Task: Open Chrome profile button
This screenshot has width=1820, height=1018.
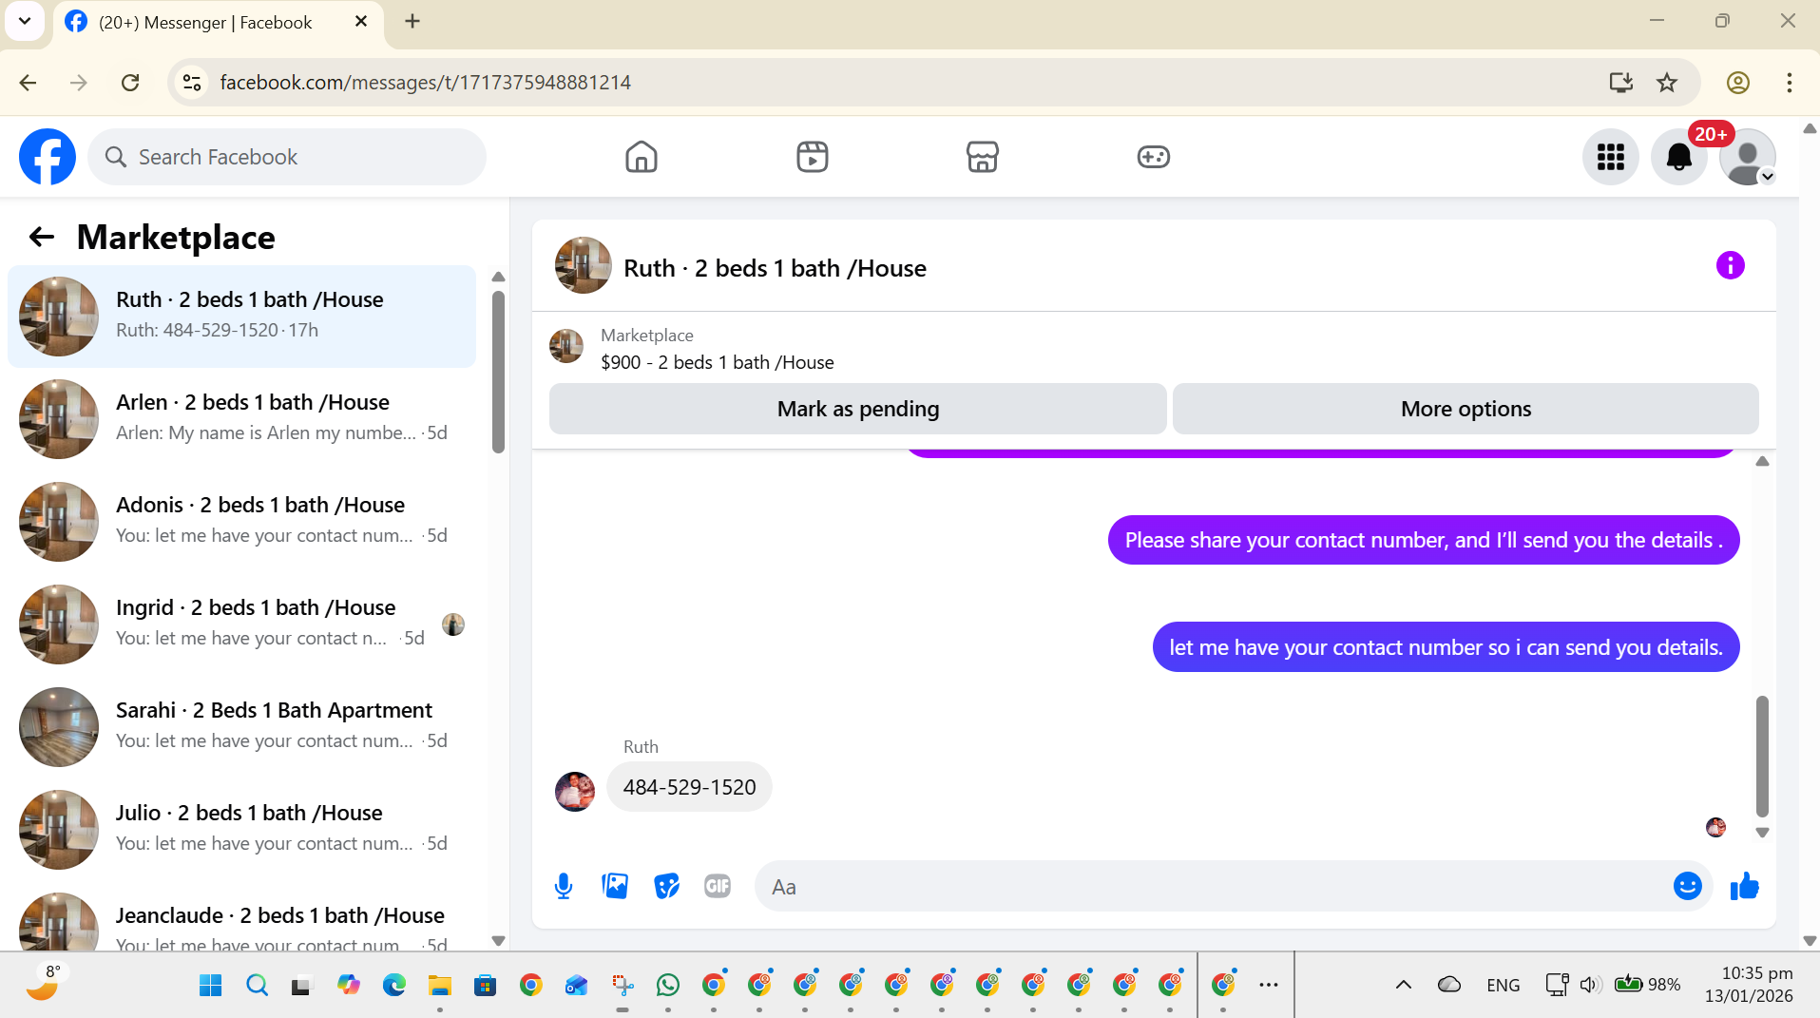Action: 1738,83
